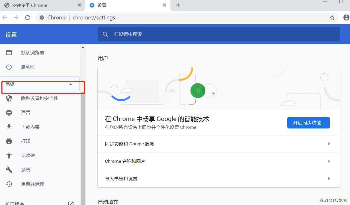Viewport: 350px width, 205px height.
Task: Click the 系统 wrench icon
Action: pyautogui.click(x=9, y=170)
